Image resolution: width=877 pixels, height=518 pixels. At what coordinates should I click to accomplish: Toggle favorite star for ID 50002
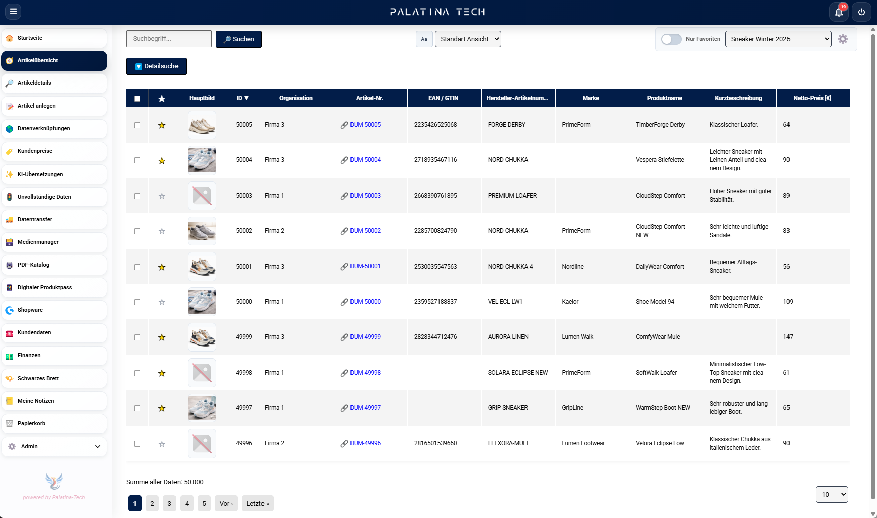click(162, 231)
